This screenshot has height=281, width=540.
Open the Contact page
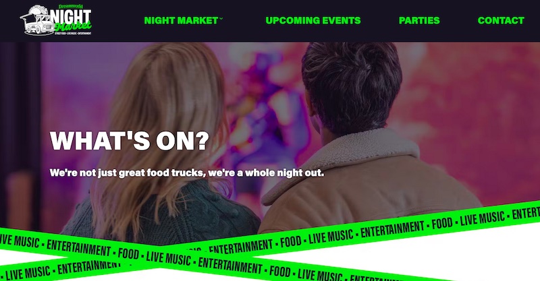point(501,21)
